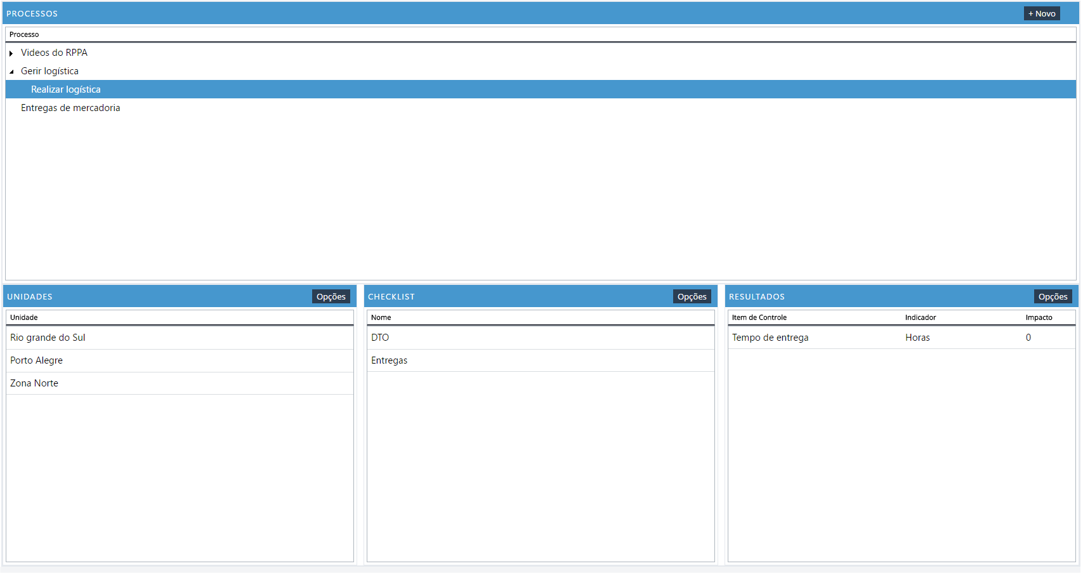This screenshot has height=573, width=1083.
Task: Click the Processo column header
Action: (x=24, y=34)
